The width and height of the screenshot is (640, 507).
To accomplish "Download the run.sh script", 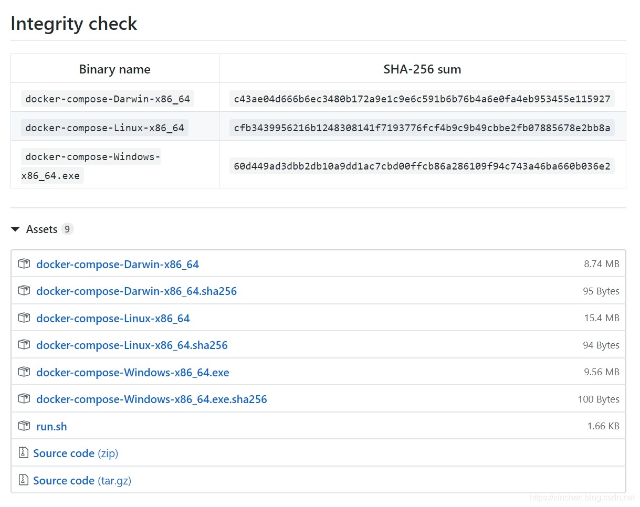I will pos(51,426).
